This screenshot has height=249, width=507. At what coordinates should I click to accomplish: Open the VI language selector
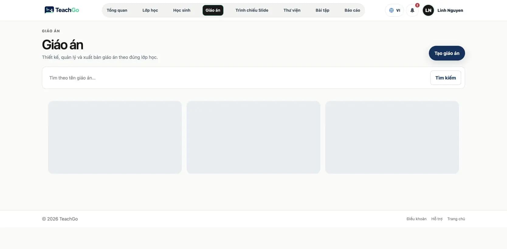click(395, 10)
